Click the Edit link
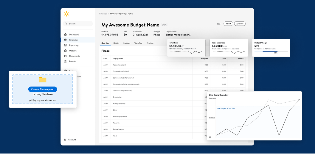This screenshot has width=315, height=155. [218, 24]
